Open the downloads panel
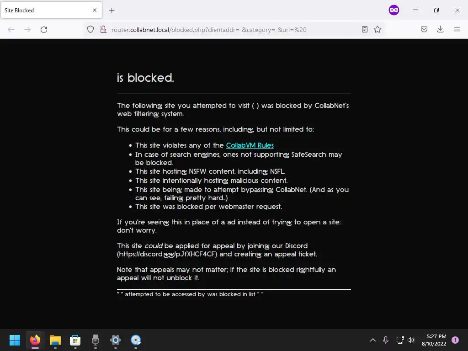Viewport: 468px width, 351px height. pos(440,29)
